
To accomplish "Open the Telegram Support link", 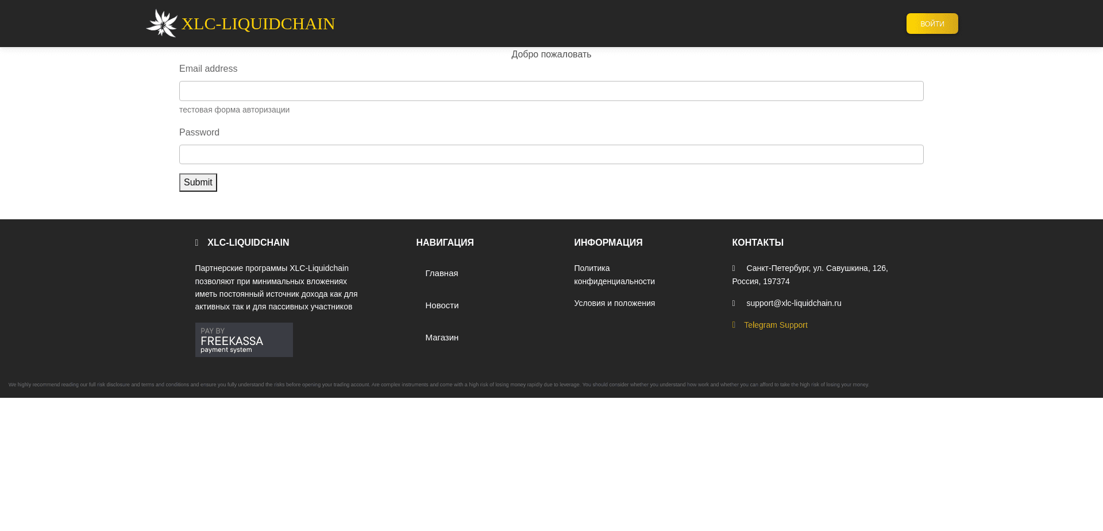I will tap(776, 325).
